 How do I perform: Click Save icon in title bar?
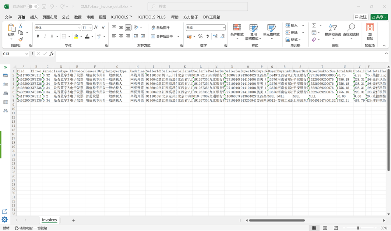[44, 6]
